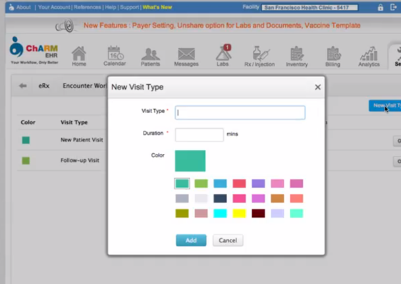
Task: Select the sky blue color swatch
Action: click(x=220, y=183)
